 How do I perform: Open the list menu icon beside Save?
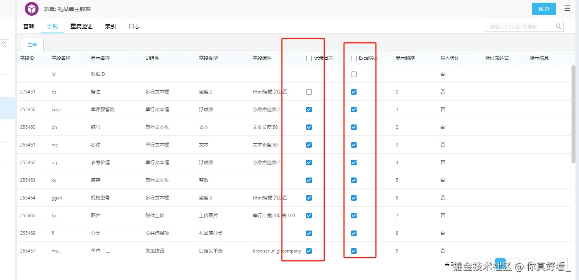point(567,8)
